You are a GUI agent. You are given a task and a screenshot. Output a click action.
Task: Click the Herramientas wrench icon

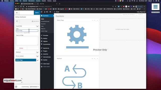[x=42, y=57]
